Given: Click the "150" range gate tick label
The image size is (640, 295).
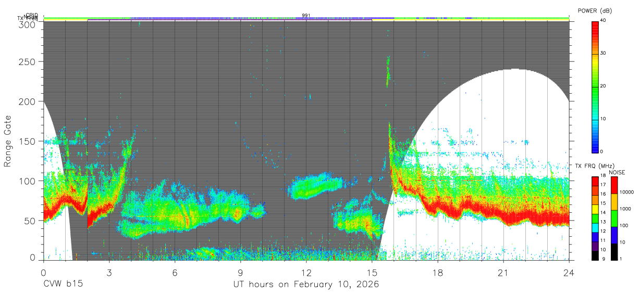Looking at the screenshot, I should (28, 142).
